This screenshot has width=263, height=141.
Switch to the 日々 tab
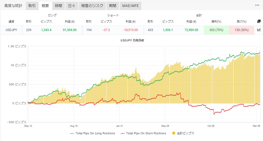tap(72, 6)
